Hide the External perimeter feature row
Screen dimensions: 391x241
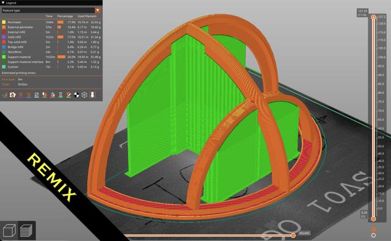pyautogui.click(x=51, y=27)
